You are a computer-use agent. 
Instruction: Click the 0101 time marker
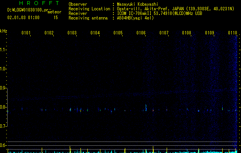[x=26, y=33]
